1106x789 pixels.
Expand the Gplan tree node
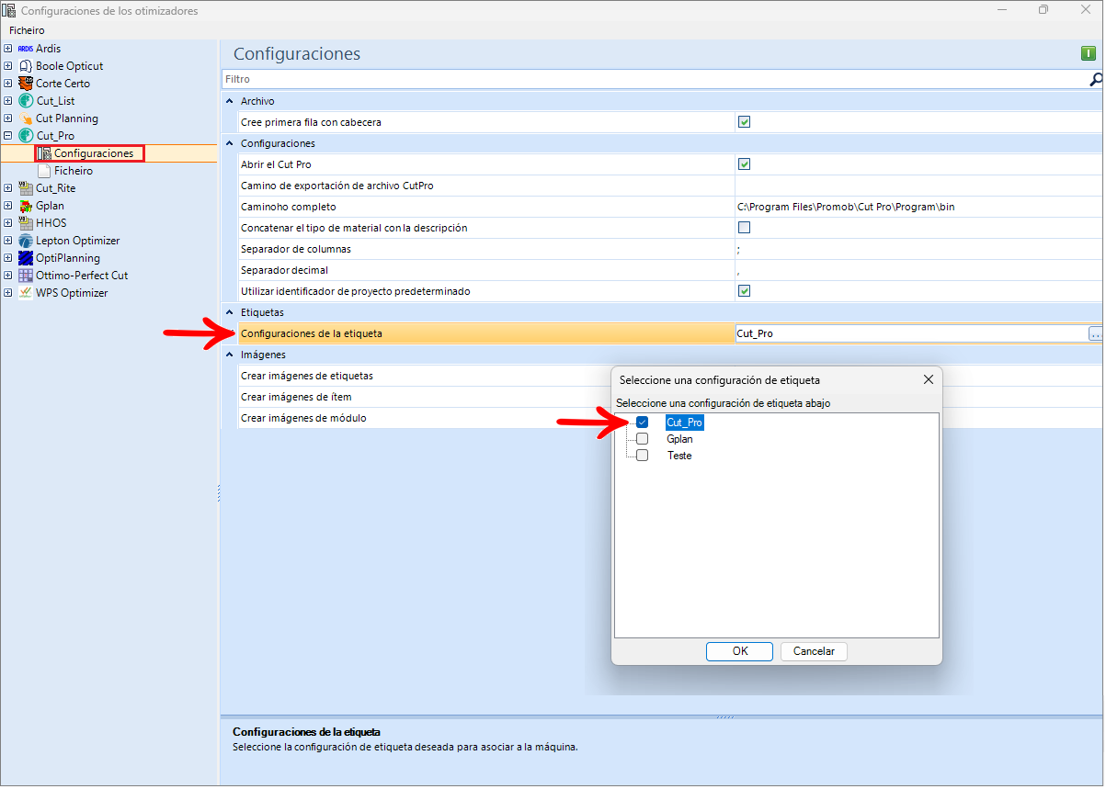pos(8,206)
